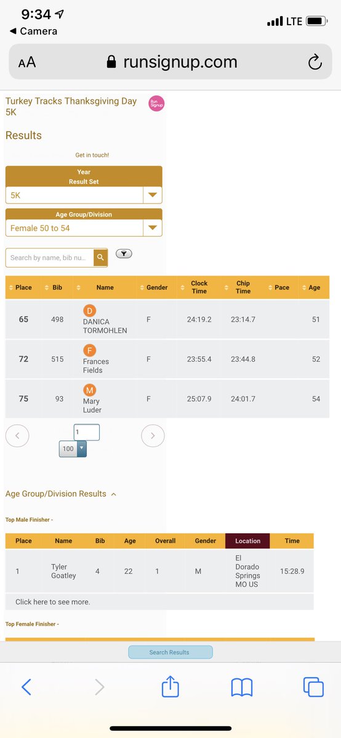Click the page number input box
The image size is (341, 738).
click(86, 432)
